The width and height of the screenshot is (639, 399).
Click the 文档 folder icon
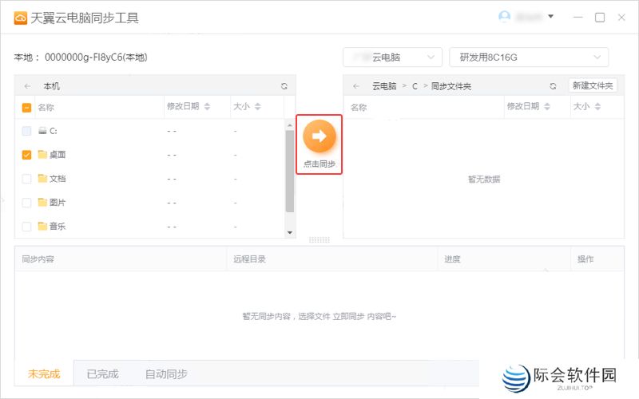pos(42,178)
